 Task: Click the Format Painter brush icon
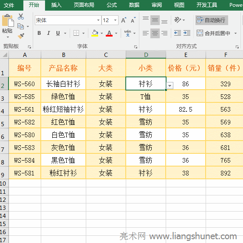coord(21,36)
